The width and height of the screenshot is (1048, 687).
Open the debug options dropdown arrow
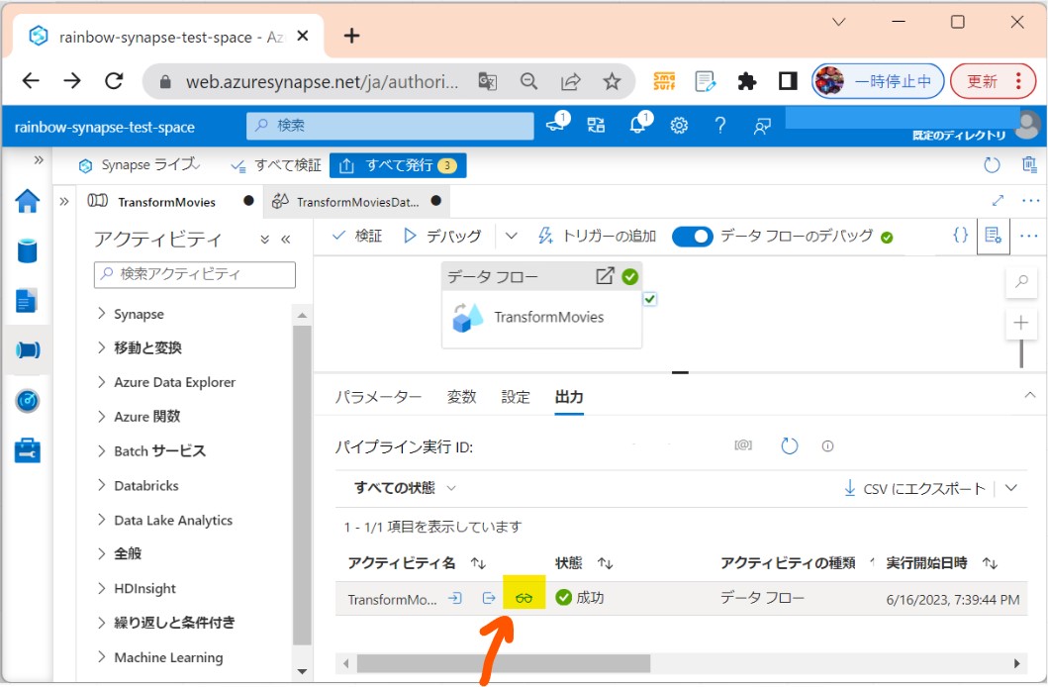511,236
